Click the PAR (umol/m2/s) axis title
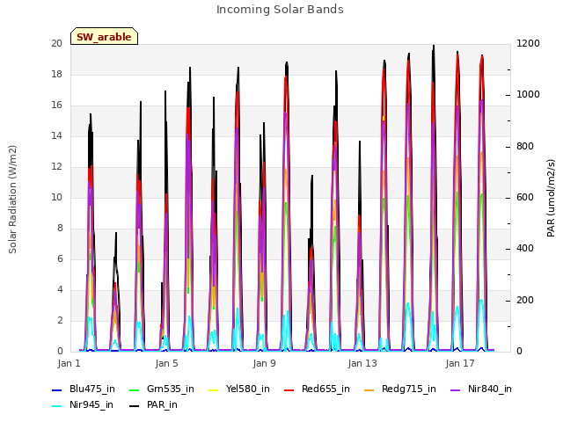 pyautogui.click(x=551, y=198)
